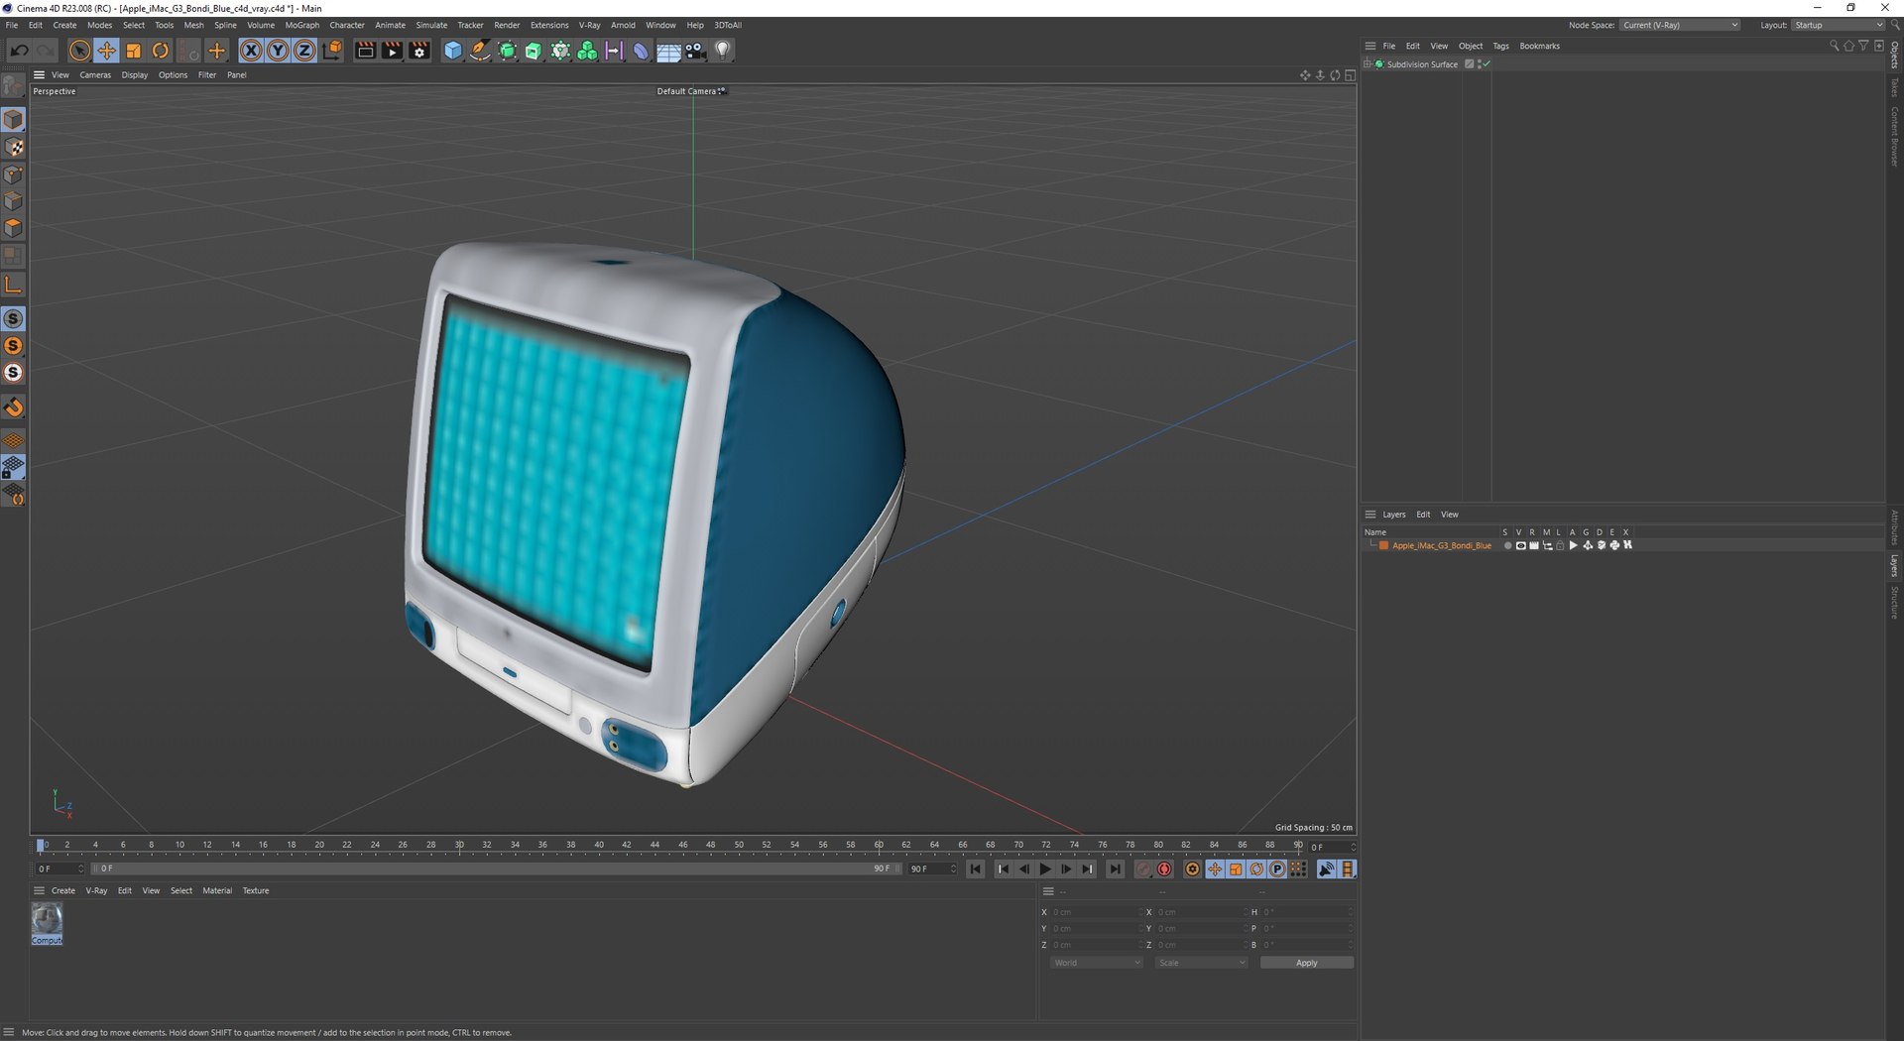Open Object Manager hamburger menu
Image resolution: width=1904 pixels, height=1041 pixels.
tap(1369, 46)
